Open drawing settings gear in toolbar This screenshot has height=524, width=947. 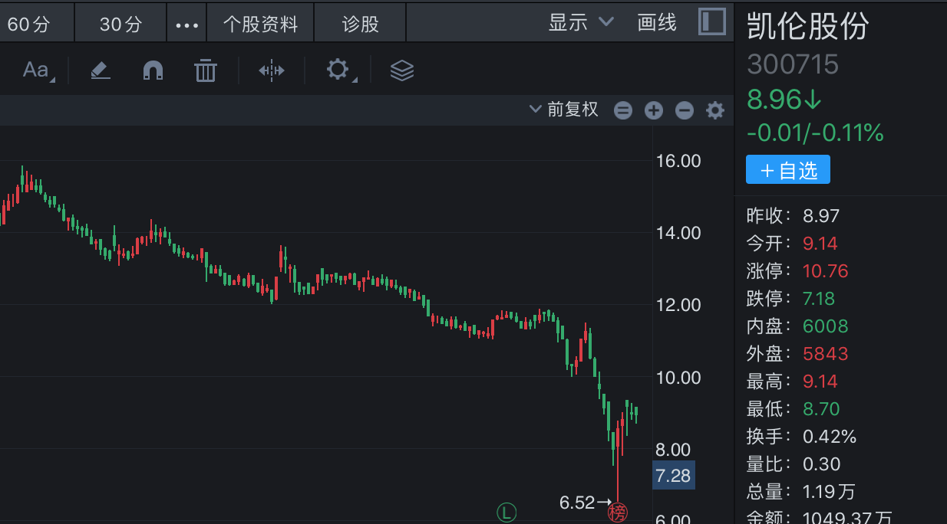pos(338,70)
